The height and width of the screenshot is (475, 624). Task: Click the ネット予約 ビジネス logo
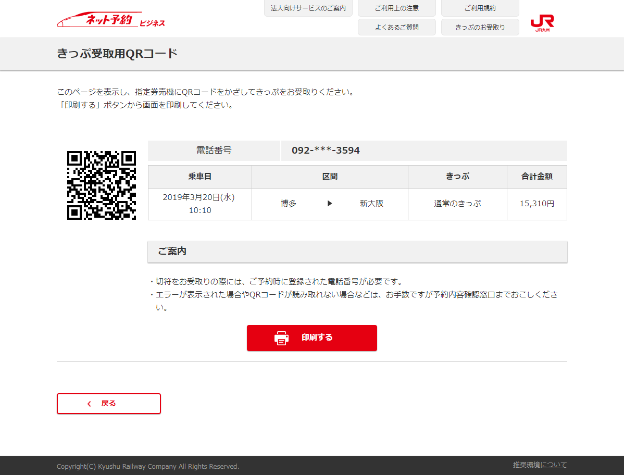pyautogui.click(x=111, y=20)
